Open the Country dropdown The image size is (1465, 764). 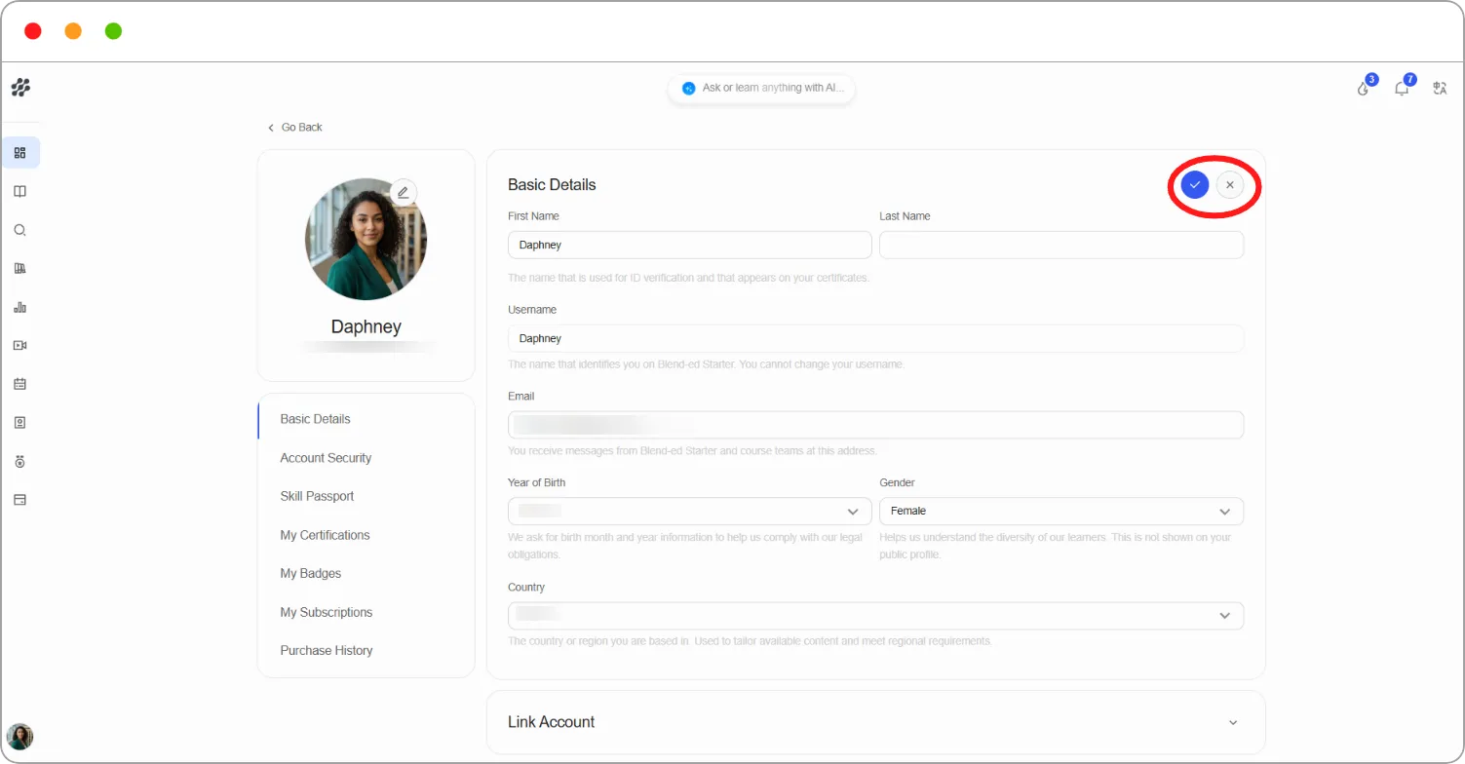pyautogui.click(x=875, y=616)
